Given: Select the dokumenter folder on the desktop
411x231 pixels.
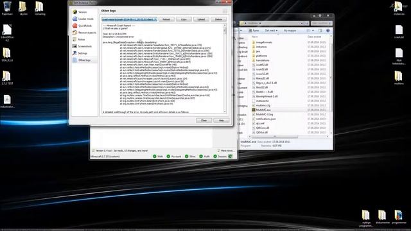Looking at the screenshot, I should (383, 217).
